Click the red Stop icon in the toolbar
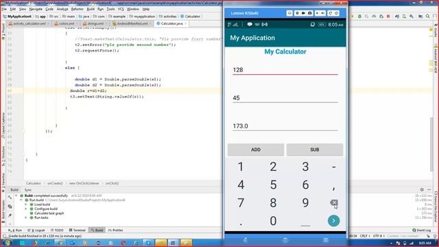Screen dimensions: 439x247 [388, 16]
